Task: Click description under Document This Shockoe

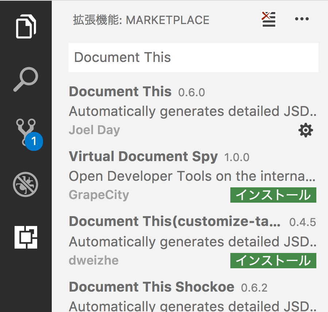Action: [192, 306]
